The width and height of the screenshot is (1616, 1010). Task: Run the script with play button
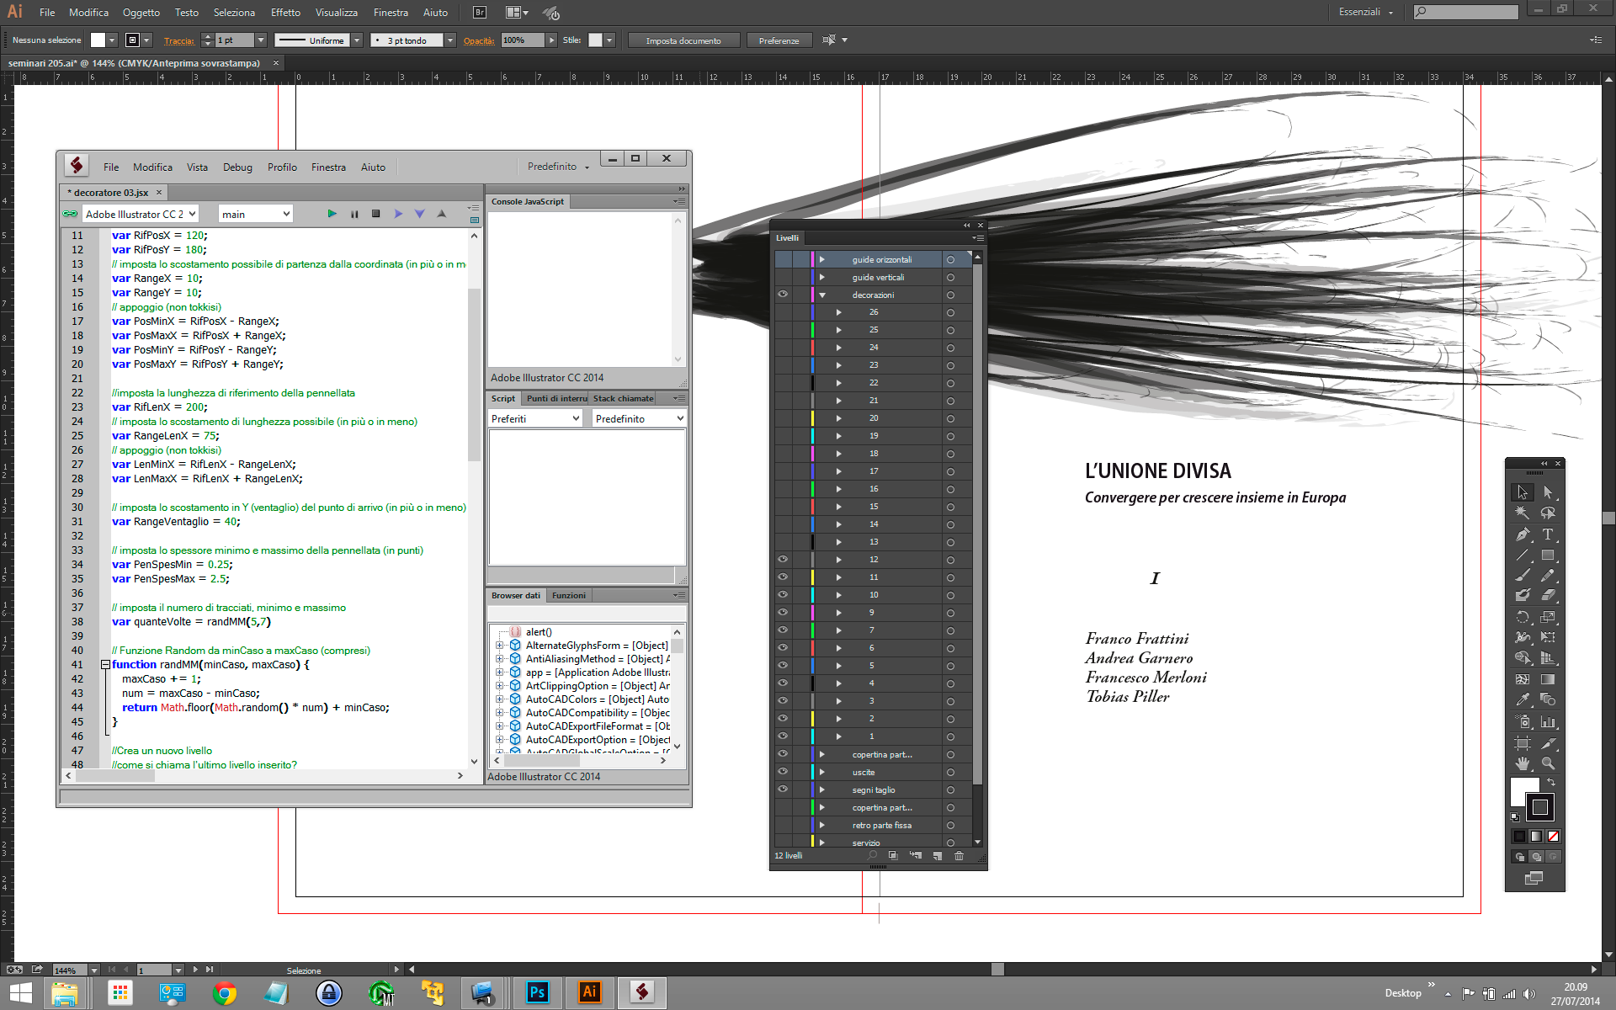click(x=332, y=214)
